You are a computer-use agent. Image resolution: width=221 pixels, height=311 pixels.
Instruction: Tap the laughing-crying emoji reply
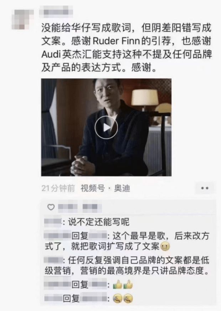click(x=123, y=299)
